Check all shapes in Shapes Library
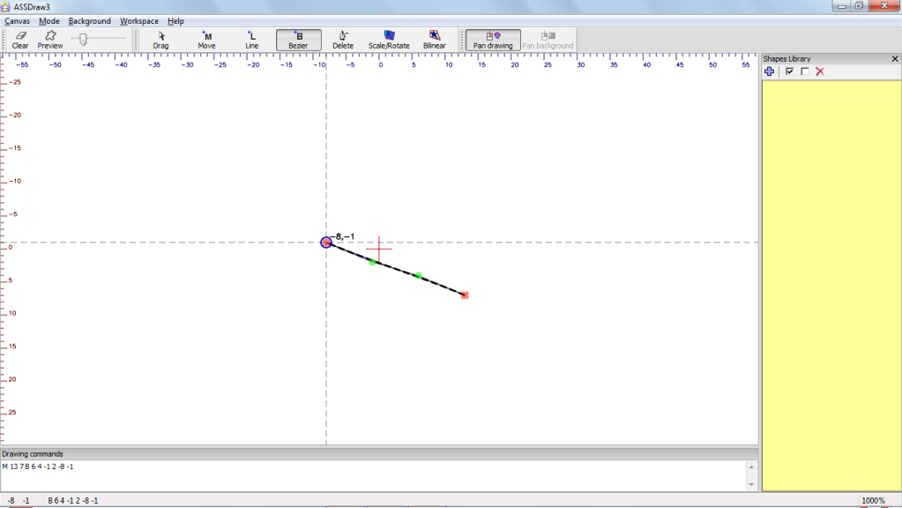Screen dimensions: 902x508 tap(789, 71)
